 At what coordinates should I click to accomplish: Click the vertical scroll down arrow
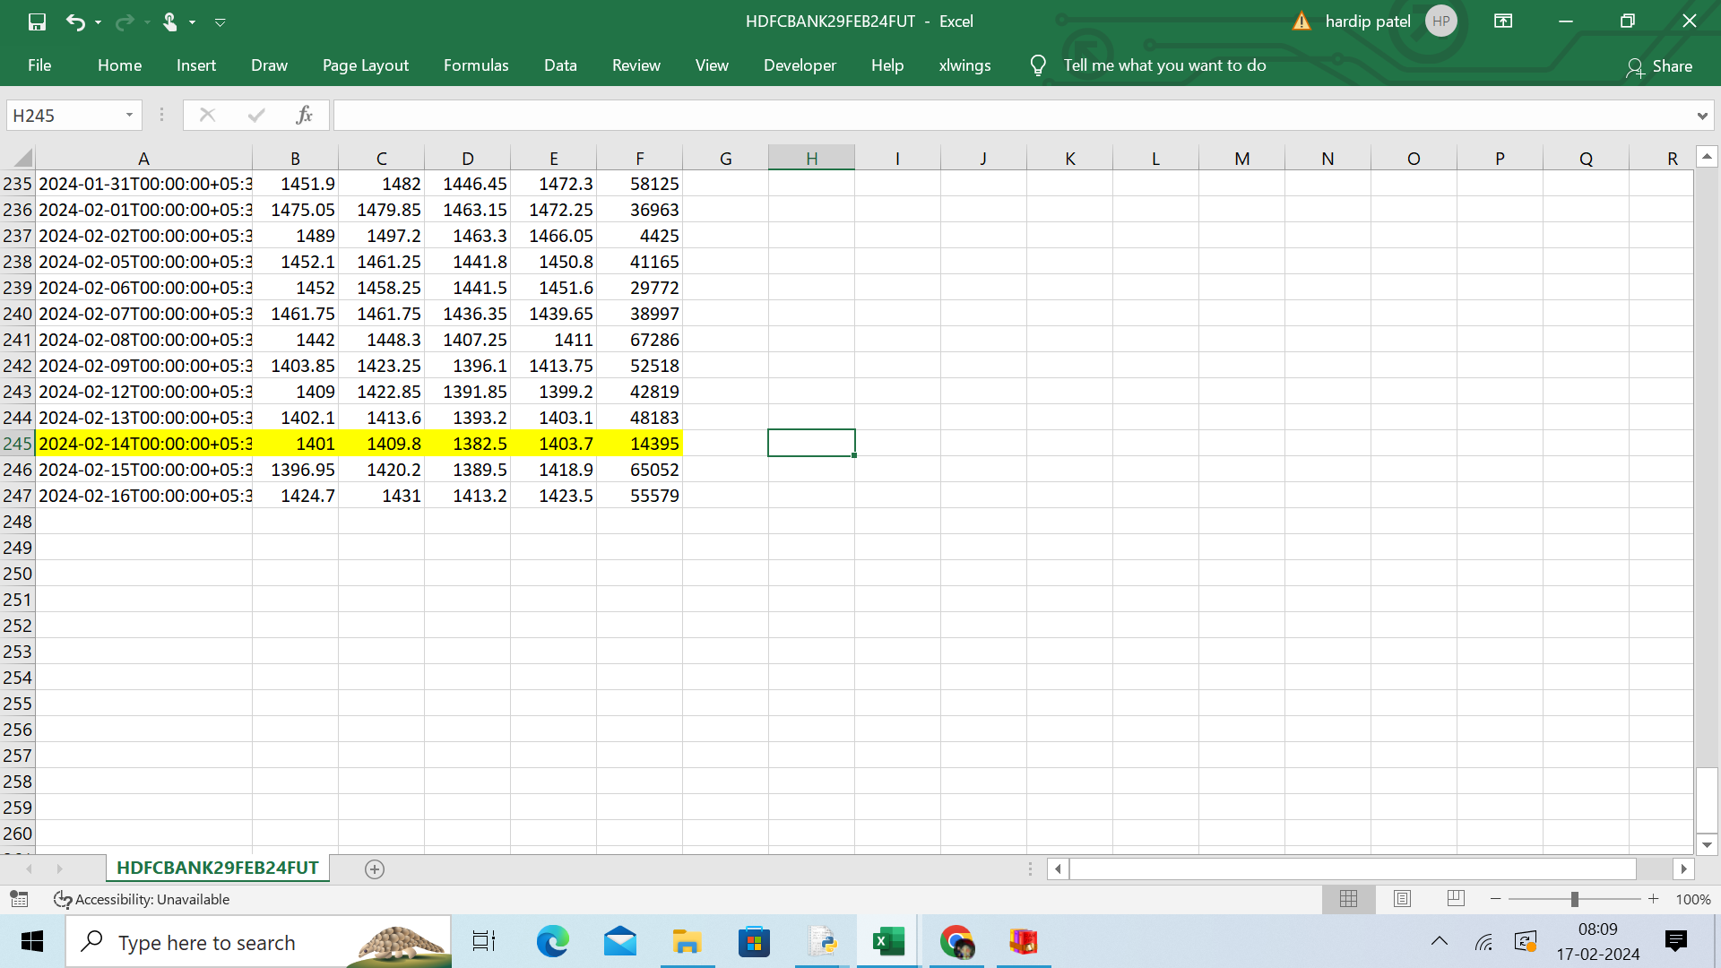pyautogui.click(x=1707, y=844)
